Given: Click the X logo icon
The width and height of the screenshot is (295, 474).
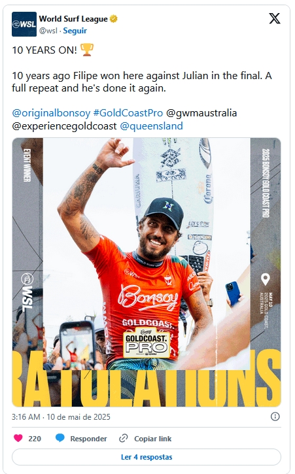Looking at the screenshot, I should point(275,18).
